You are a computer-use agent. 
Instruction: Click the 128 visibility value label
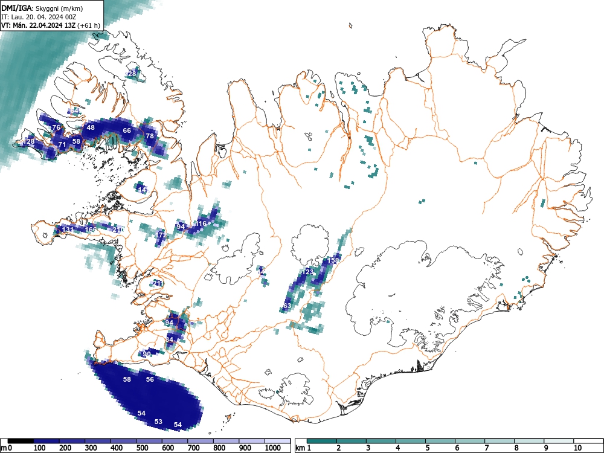coord(29,142)
